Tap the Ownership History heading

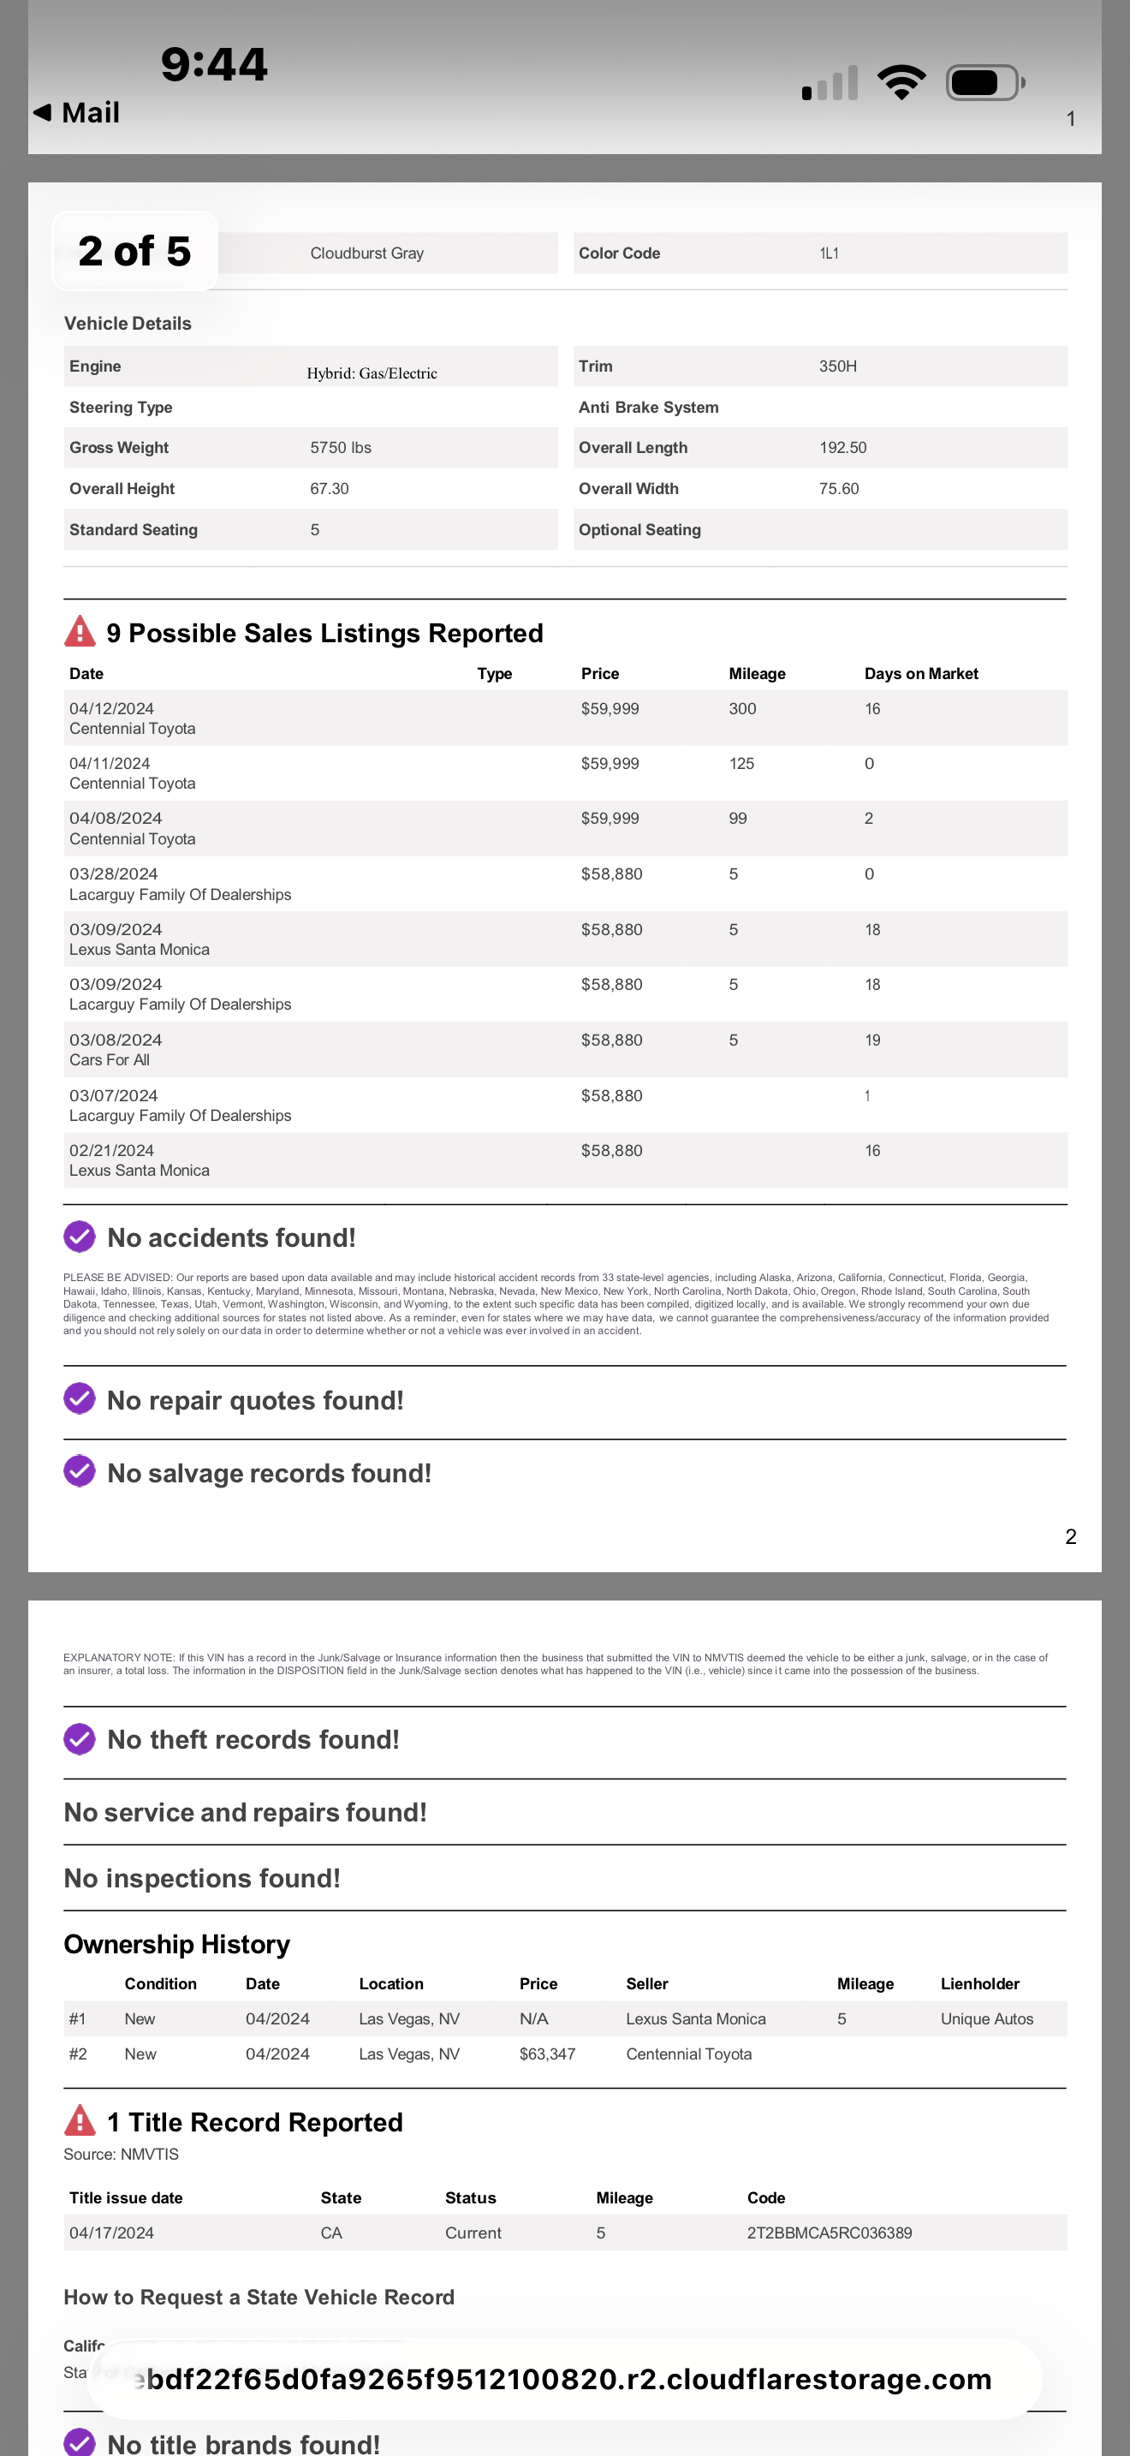177,1944
